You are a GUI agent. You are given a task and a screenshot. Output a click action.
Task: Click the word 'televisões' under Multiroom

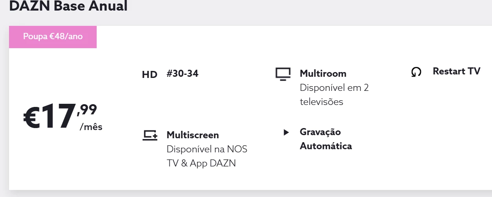click(x=321, y=102)
